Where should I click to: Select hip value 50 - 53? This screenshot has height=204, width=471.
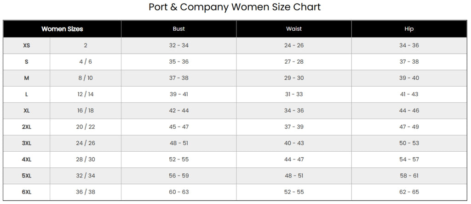pyautogui.click(x=409, y=143)
